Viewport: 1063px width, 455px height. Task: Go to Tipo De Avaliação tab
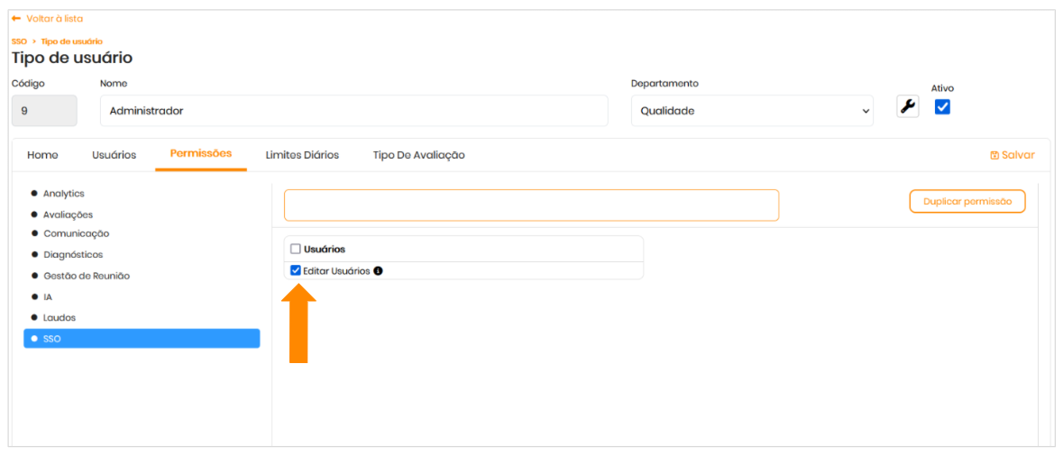[x=418, y=155]
